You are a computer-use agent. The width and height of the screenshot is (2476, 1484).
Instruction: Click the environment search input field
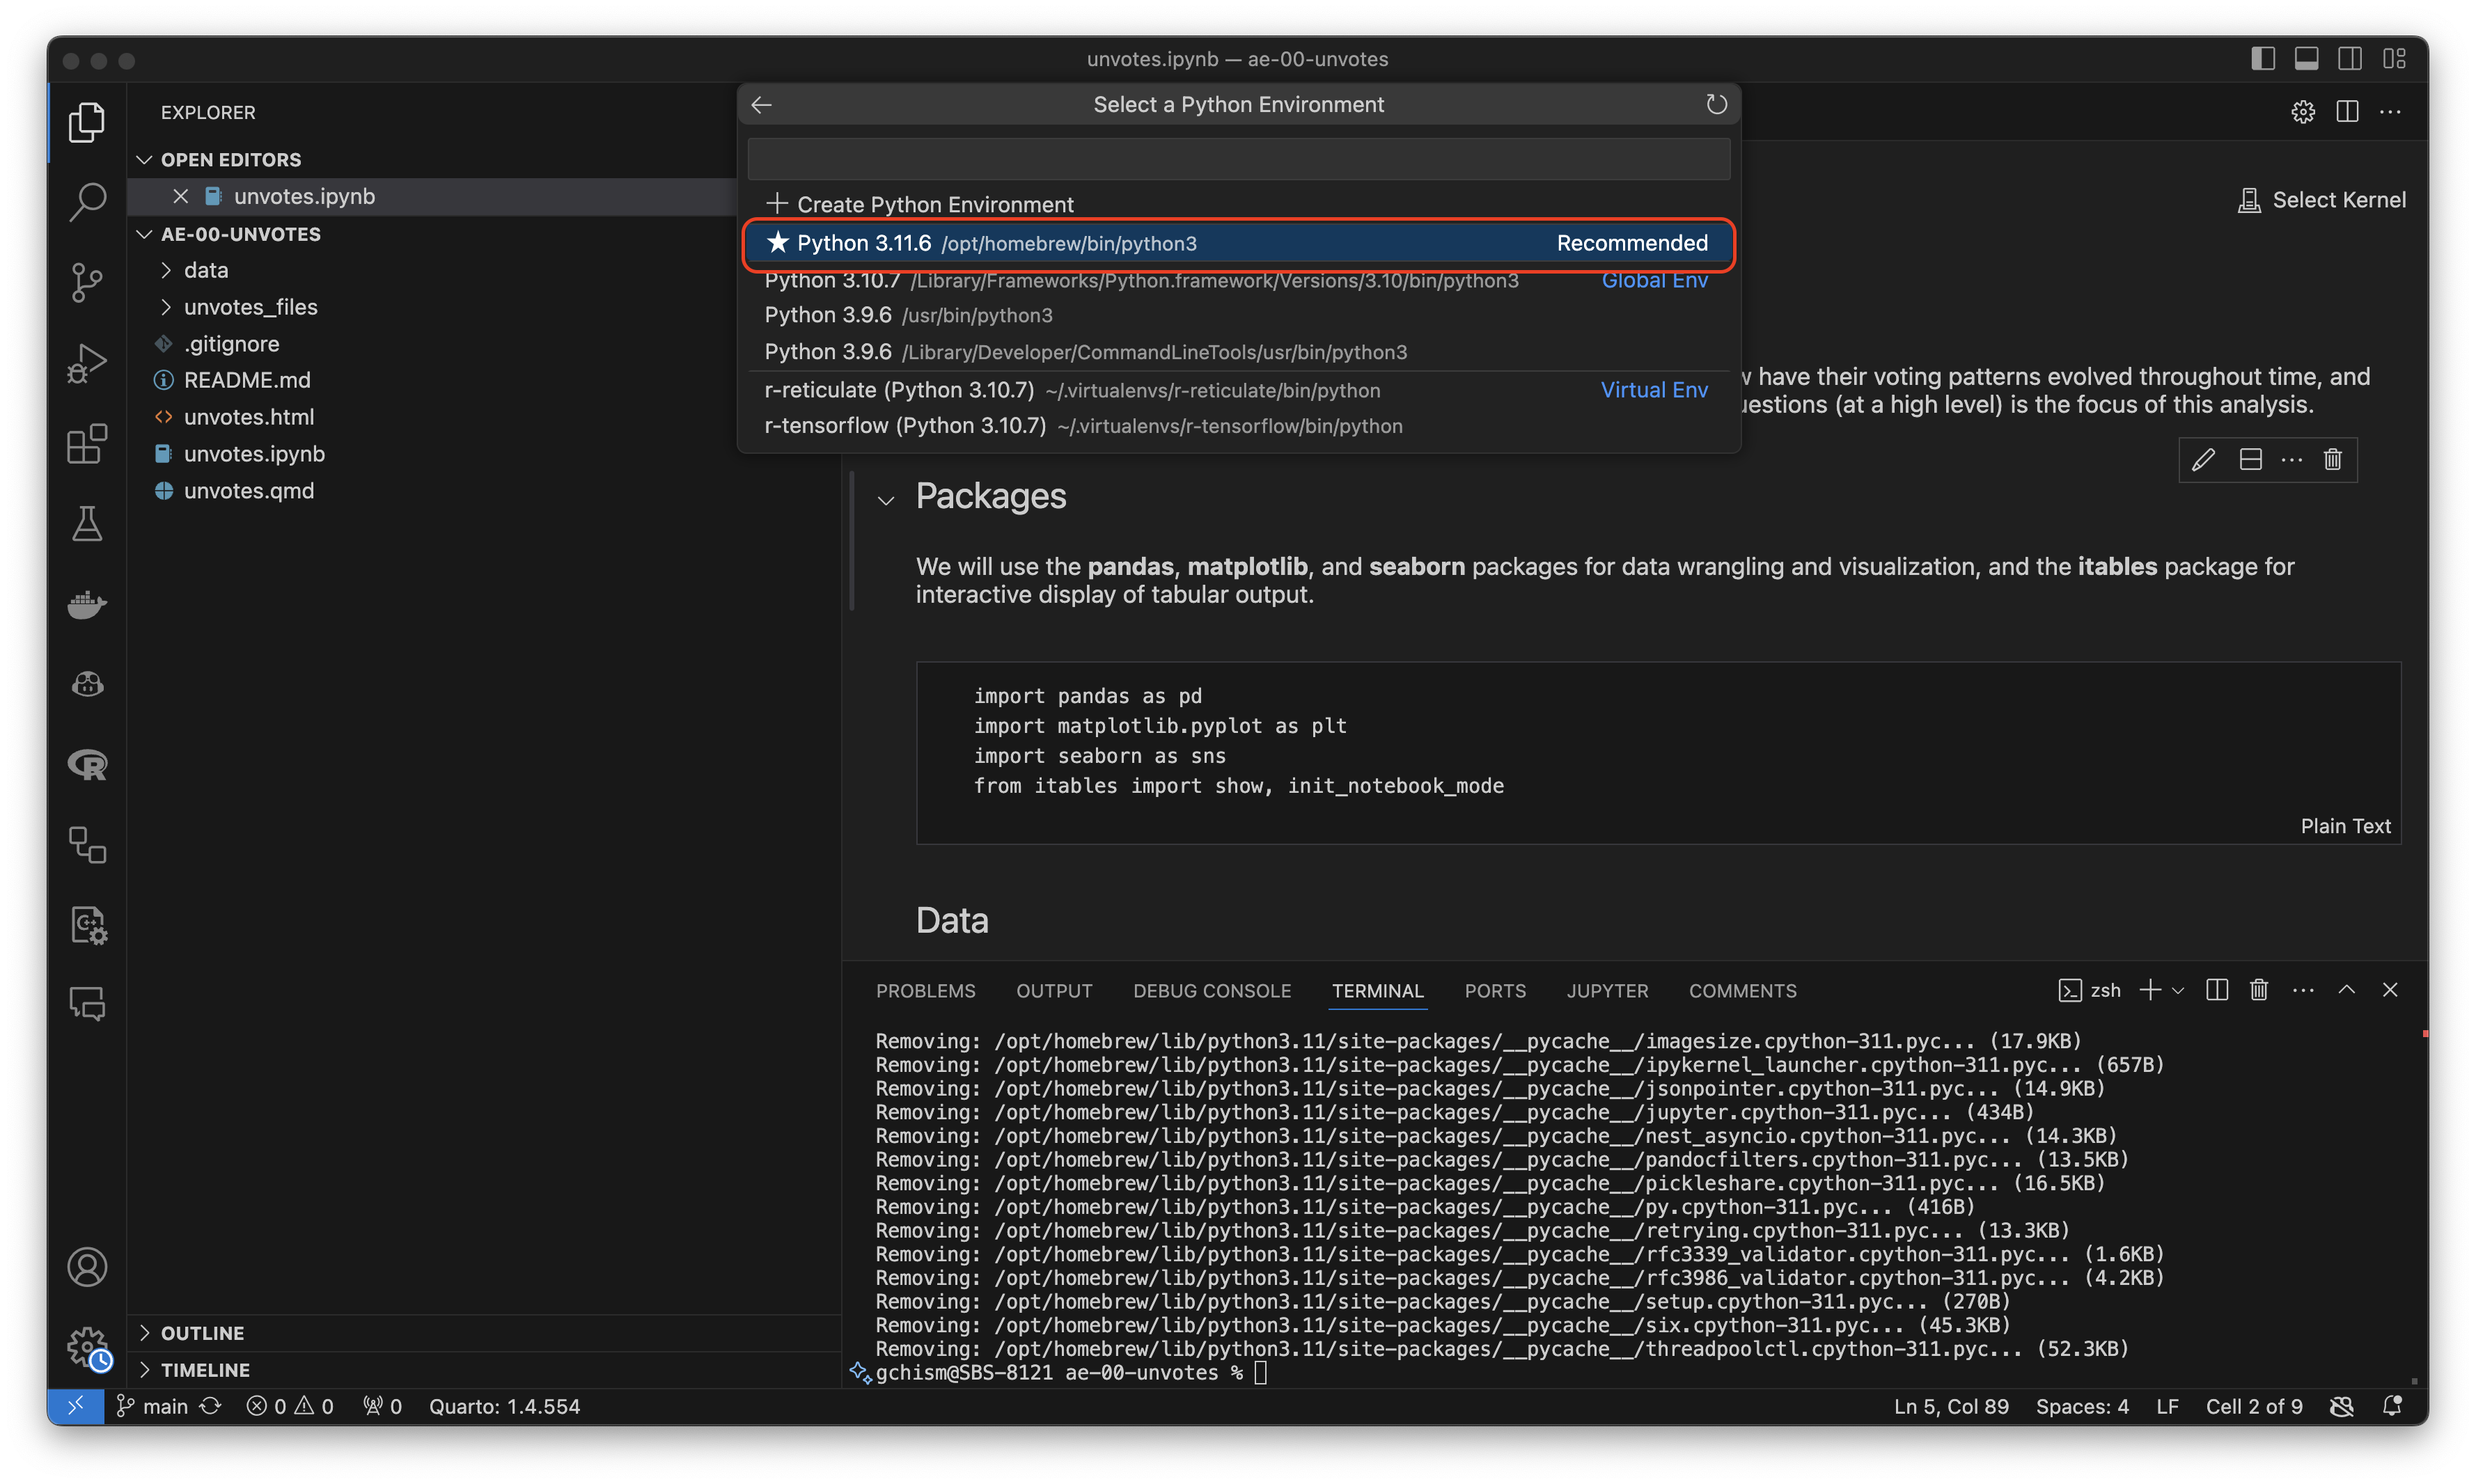[x=1238, y=159]
